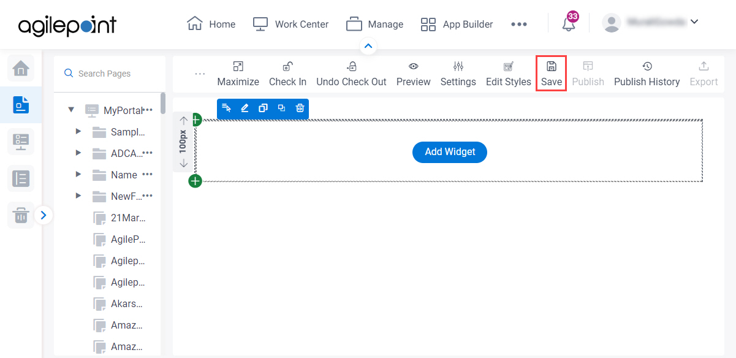Expand the ADCA folder in tree
The image size is (736, 358).
pos(78,153)
